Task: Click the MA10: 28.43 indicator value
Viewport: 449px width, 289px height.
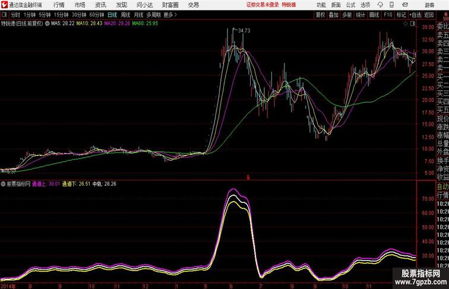Action: pyautogui.click(x=89, y=24)
